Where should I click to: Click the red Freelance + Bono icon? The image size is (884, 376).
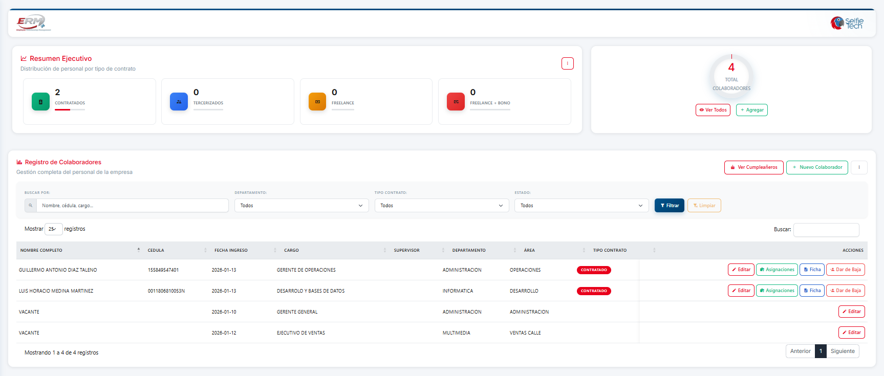(456, 102)
